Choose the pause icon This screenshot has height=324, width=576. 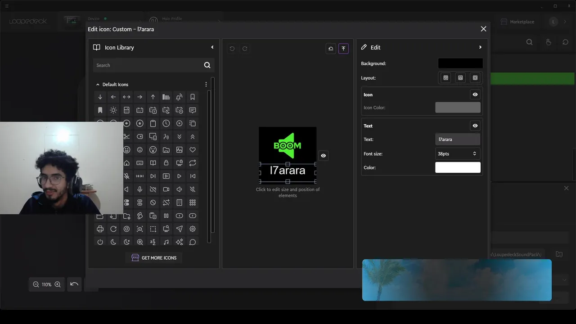pos(166,216)
